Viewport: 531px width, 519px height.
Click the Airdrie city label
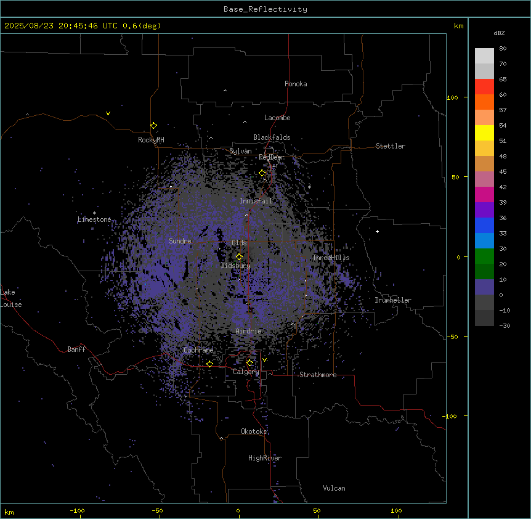coord(249,331)
